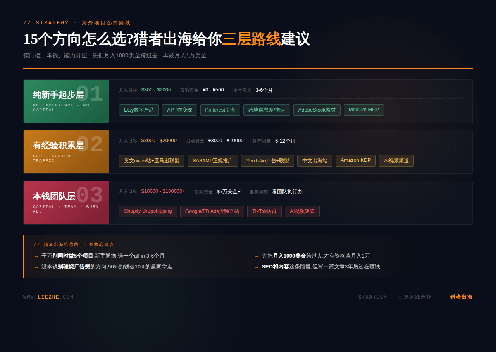This screenshot has height=352, width=496.
Task: Click the WWW.LIEZHE.COM footer link
Action: (48, 297)
